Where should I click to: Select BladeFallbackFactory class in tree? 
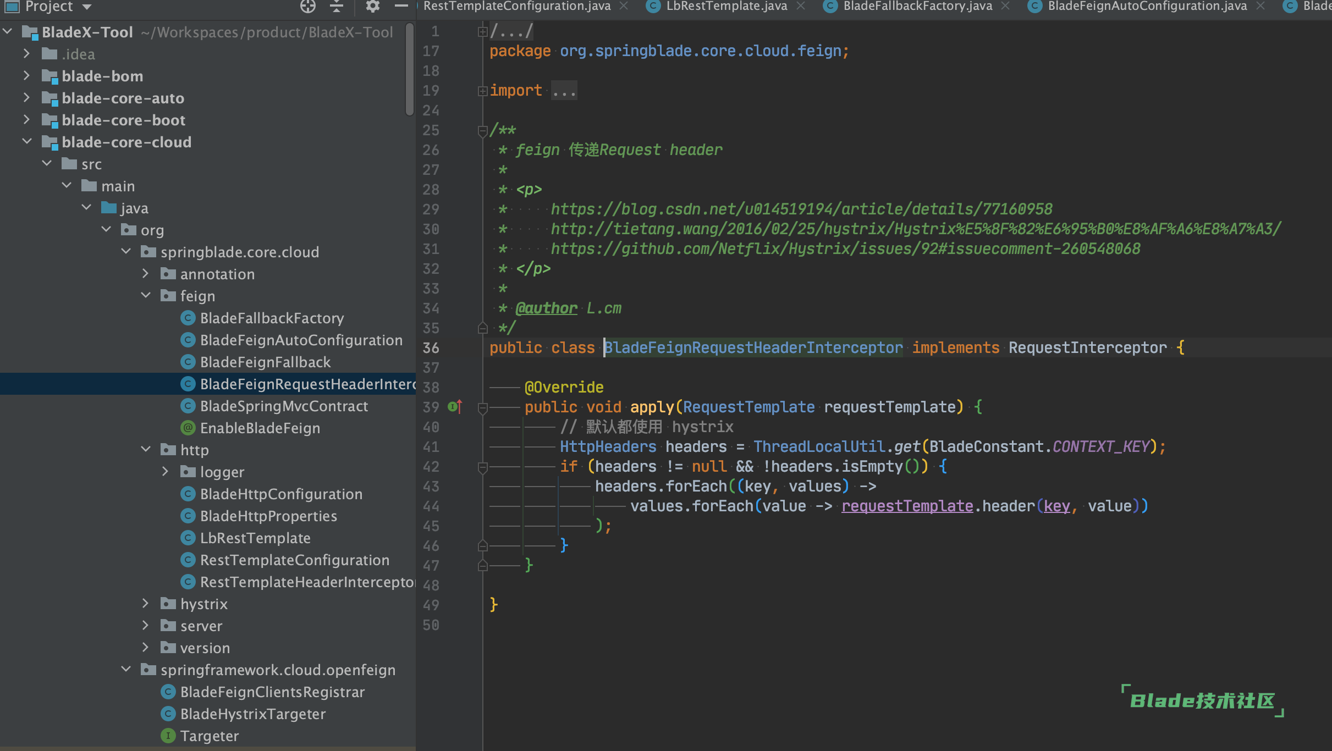tap(272, 318)
